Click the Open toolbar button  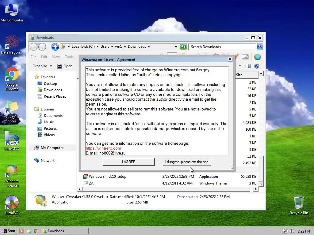[x=65, y=66]
